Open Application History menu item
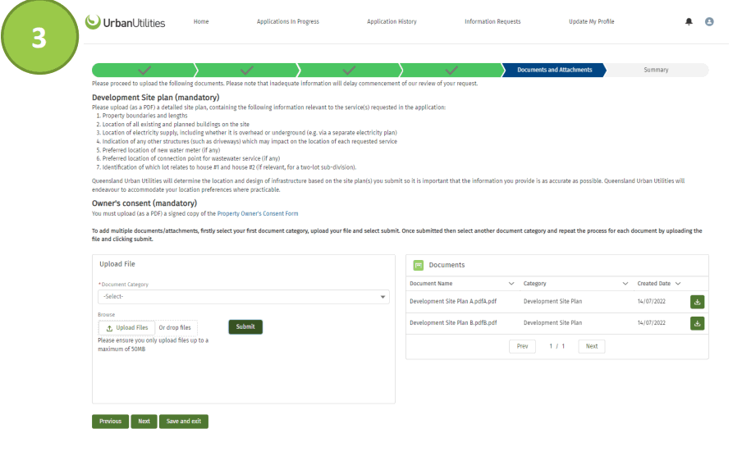 [x=392, y=21]
